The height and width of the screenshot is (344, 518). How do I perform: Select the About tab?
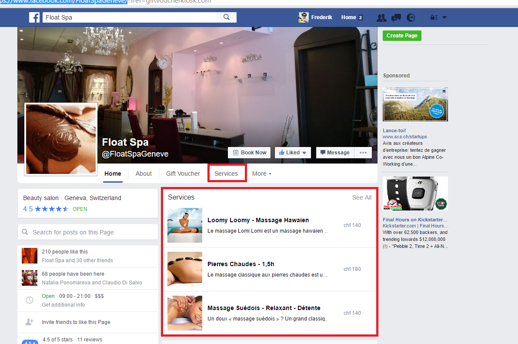coord(144,174)
